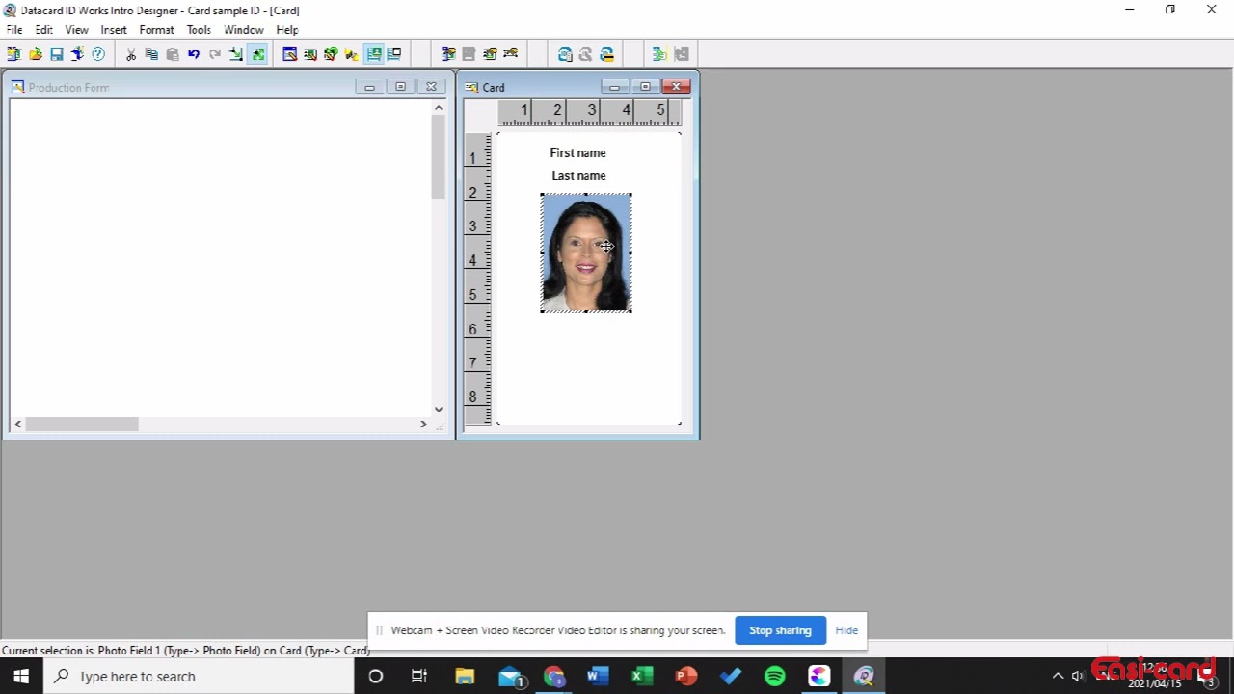
Task: Click the toolbar icon right of highlighted card icon
Action: click(394, 54)
